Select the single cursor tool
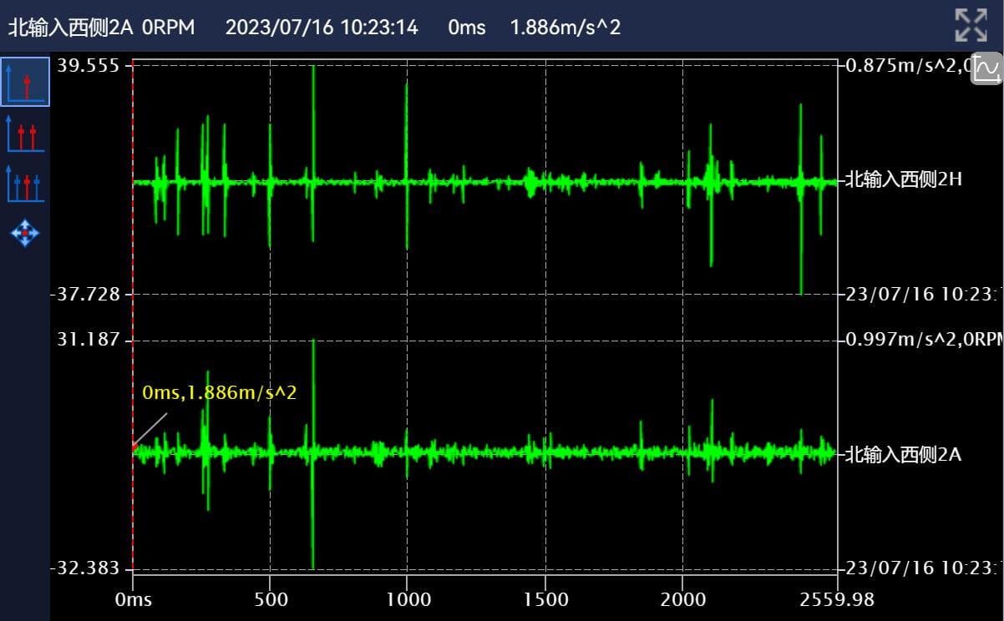Image resolution: width=1004 pixels, height=621 pixels. (x=24, y=82)
